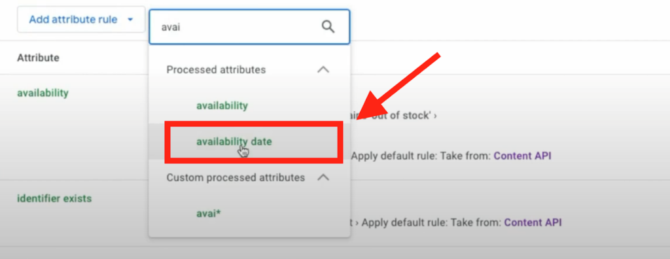Open the identifier exists attribute row
The height and width of the screenshot is (259, 670).
tap(54, 199)
